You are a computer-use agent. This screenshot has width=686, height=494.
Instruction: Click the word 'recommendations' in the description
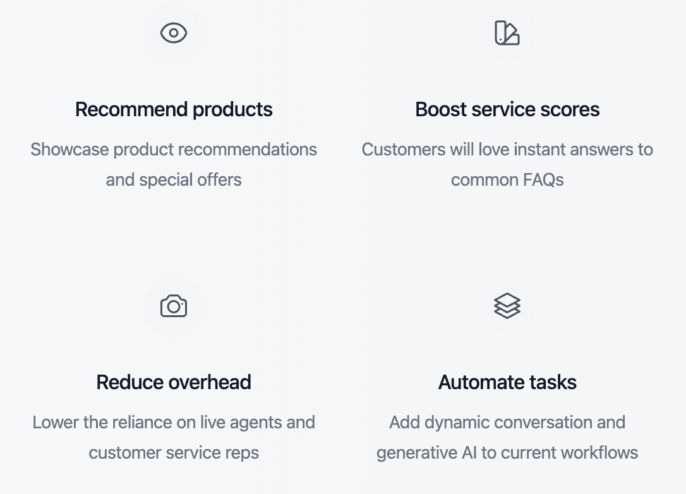click(x=248, y=150)
